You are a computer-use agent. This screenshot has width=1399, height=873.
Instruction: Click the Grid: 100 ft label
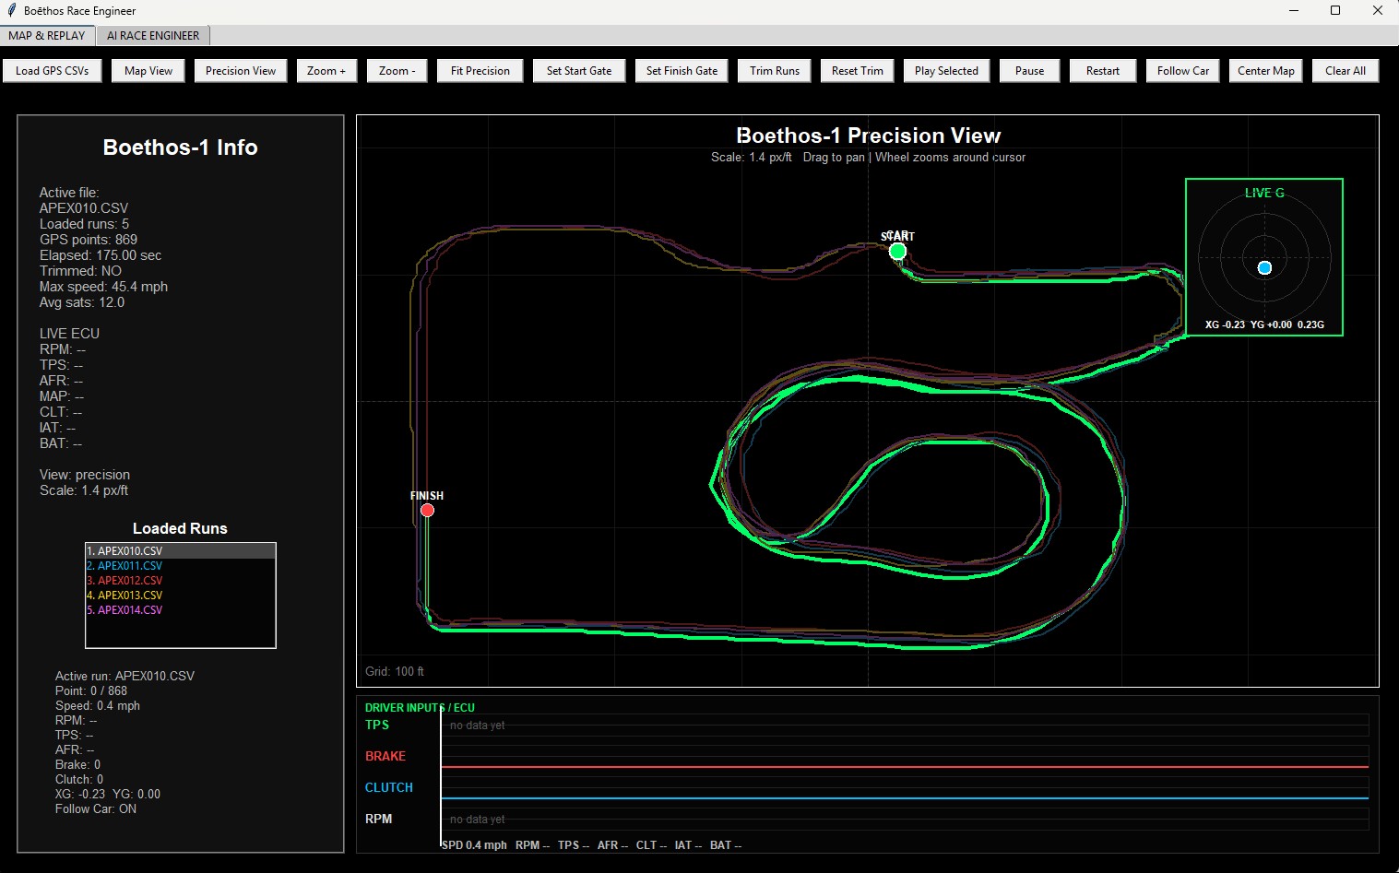coord(395,671)
